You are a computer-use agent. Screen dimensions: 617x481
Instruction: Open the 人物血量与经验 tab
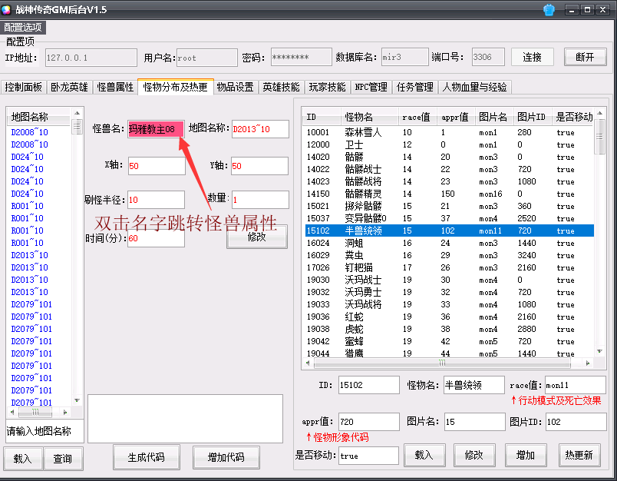pos(474,87)
